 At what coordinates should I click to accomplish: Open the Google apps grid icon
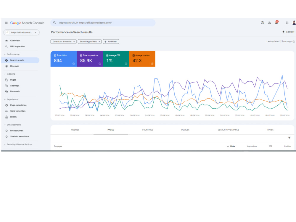tap(287, 23)
